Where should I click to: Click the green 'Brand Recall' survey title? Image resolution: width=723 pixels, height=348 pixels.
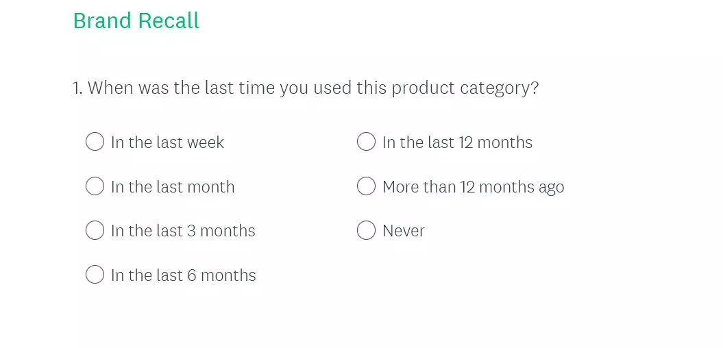(x=136, y=21)
